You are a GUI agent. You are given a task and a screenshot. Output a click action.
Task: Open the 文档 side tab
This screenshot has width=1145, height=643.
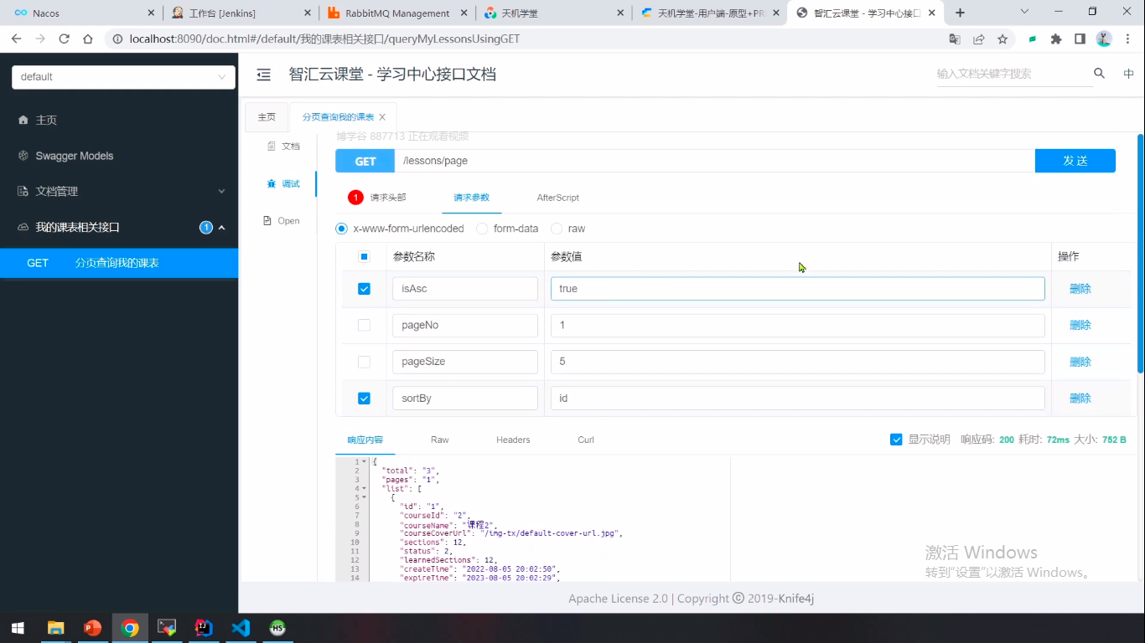pyautogui.click(x=283, y=147)
